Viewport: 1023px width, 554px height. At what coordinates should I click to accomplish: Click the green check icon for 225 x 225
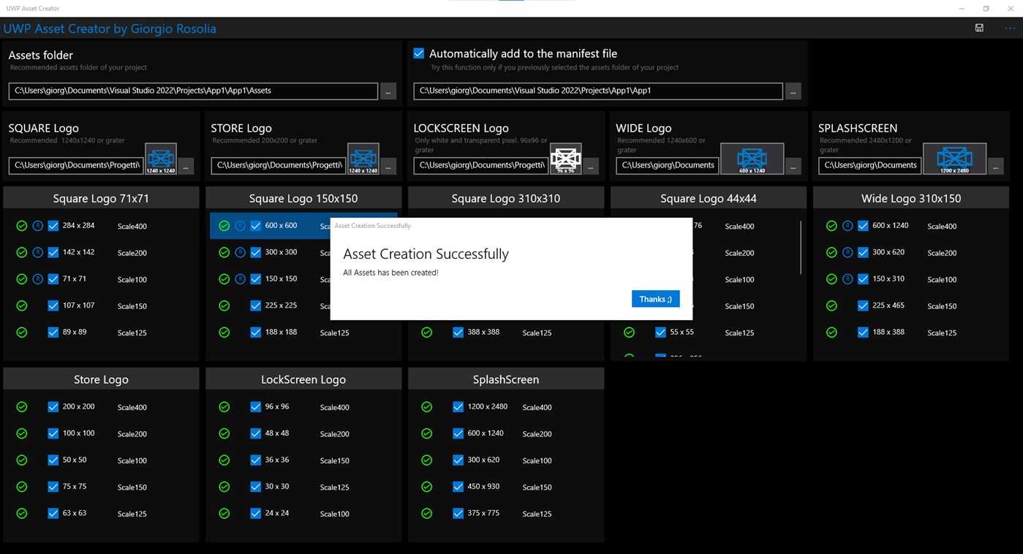tap(224, 306)
